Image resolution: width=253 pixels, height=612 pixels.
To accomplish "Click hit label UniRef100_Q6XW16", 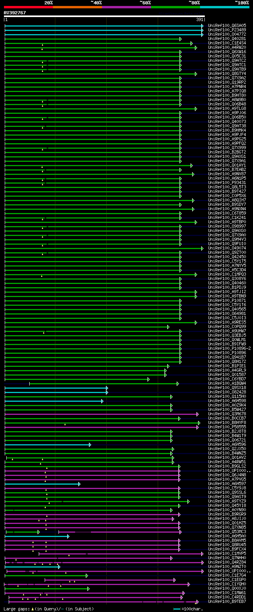I will click(227, 52).
